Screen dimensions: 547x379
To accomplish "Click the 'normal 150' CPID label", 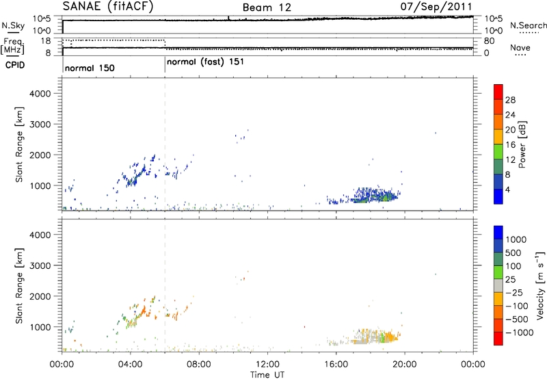I will [x=90, y=68].
